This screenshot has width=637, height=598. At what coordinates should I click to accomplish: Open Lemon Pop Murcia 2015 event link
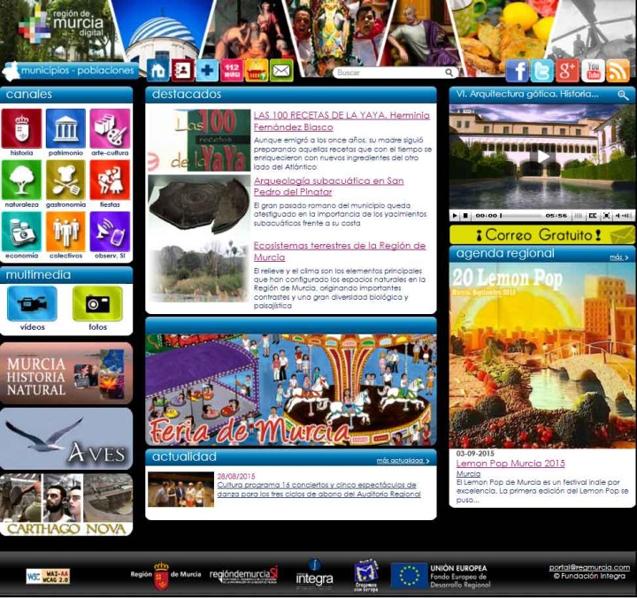tap(510, 464)
